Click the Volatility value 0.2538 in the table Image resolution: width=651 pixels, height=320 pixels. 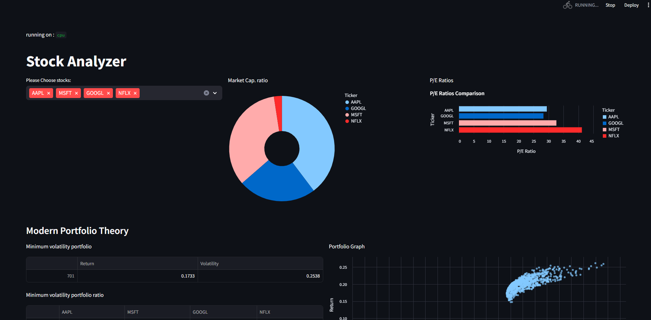313,276
